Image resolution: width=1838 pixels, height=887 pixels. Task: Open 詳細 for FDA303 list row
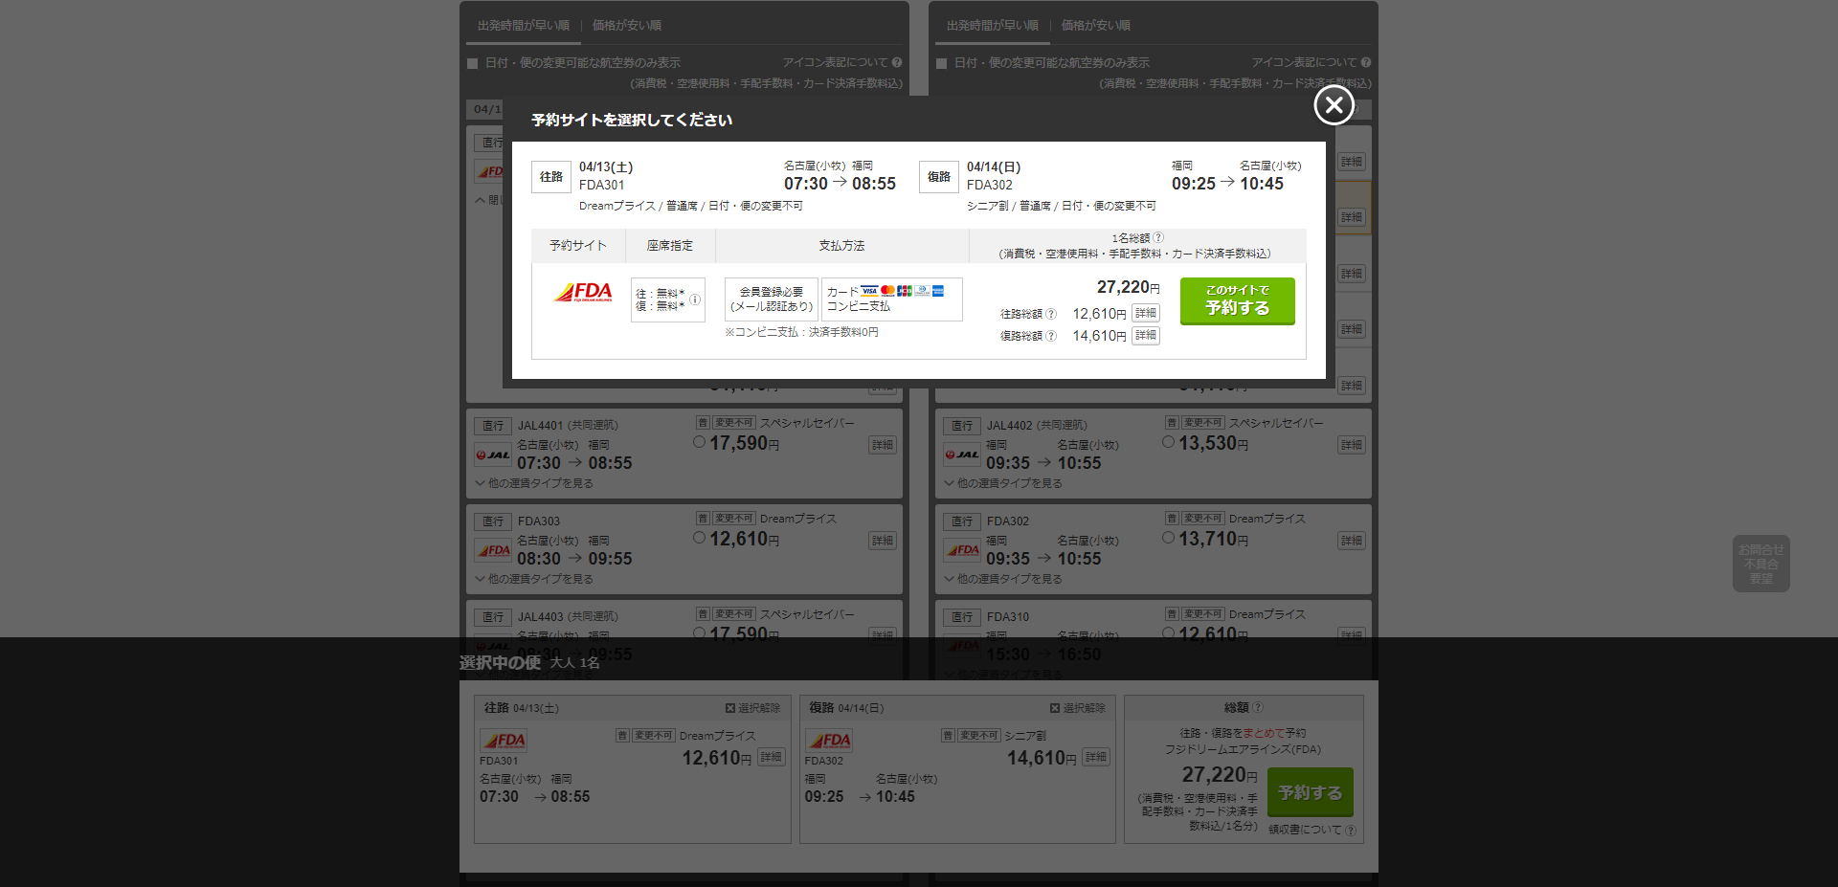(x=883, y=541)
